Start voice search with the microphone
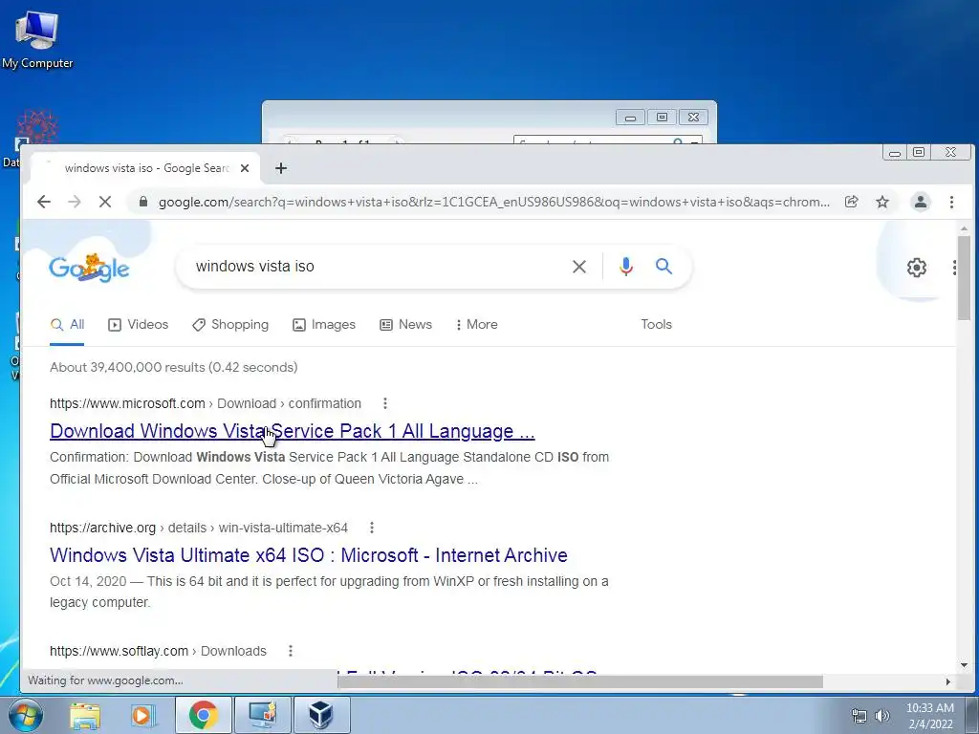 click(x=625, y=267)
